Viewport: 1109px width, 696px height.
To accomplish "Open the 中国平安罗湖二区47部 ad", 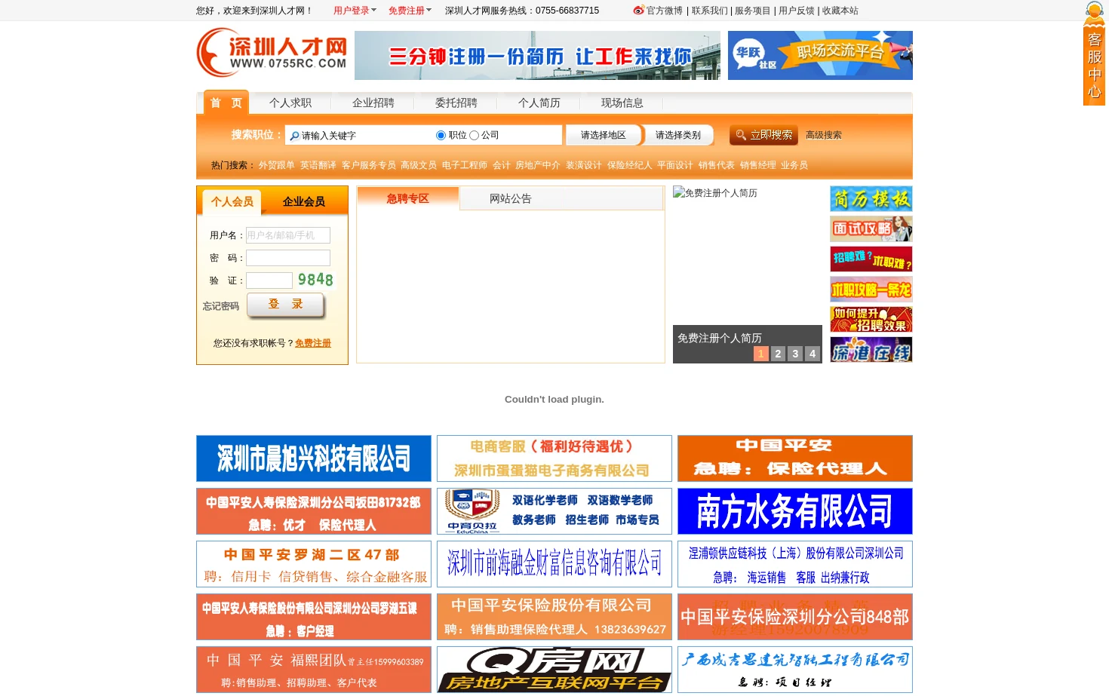I will coord(314,564).
